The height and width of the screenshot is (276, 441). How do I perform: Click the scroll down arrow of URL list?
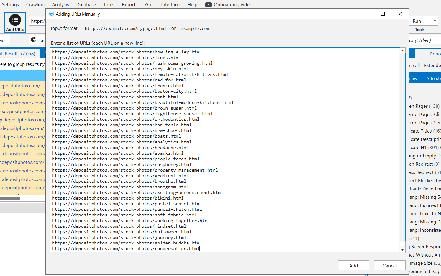point(402,250)
